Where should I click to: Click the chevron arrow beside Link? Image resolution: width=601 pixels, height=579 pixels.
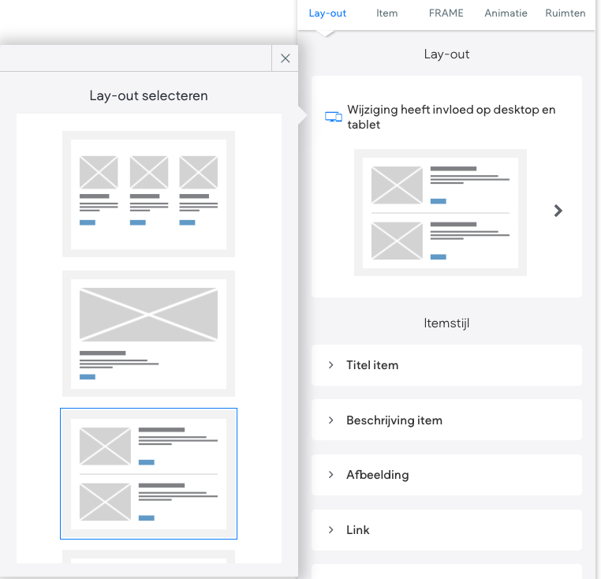[x=331, y=530]
